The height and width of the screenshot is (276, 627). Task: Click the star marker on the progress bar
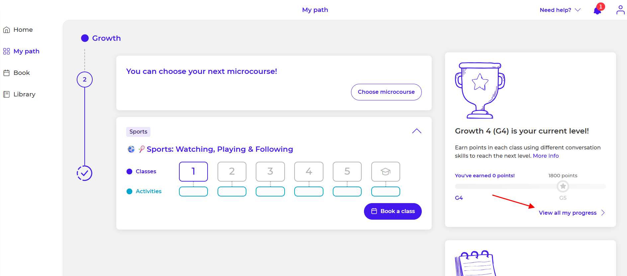(563, 186)
